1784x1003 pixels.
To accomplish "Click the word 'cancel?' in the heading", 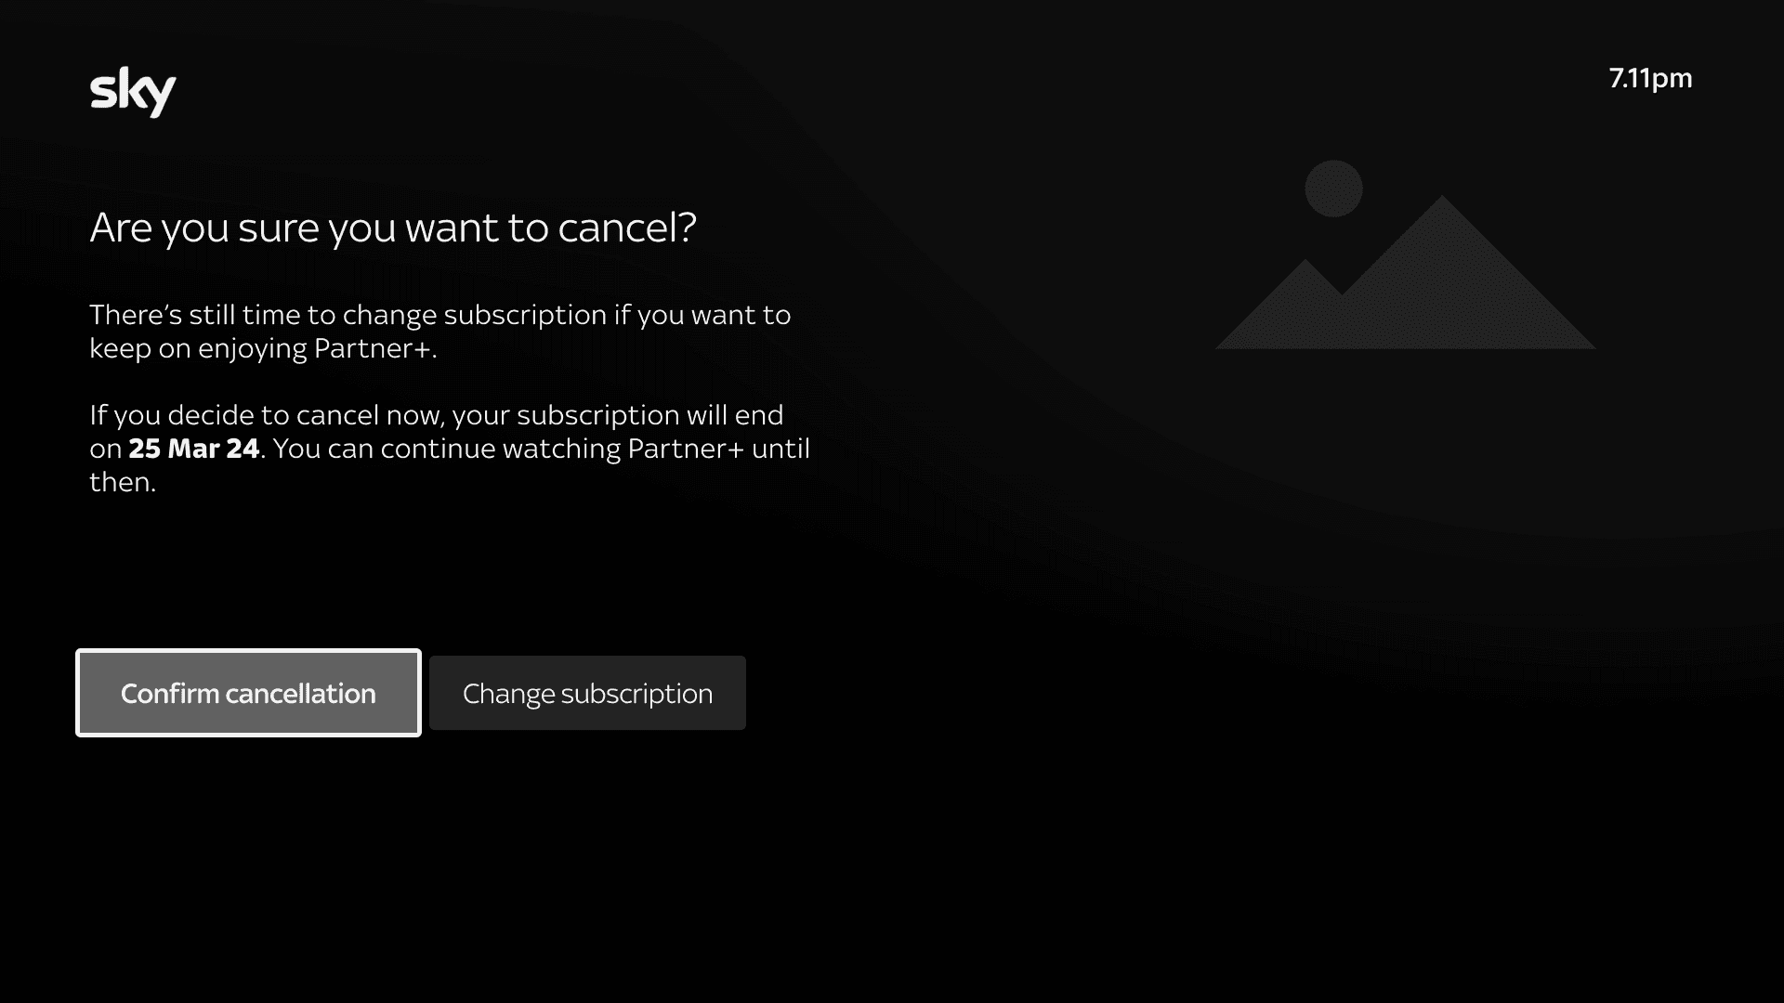I will 627,228.
